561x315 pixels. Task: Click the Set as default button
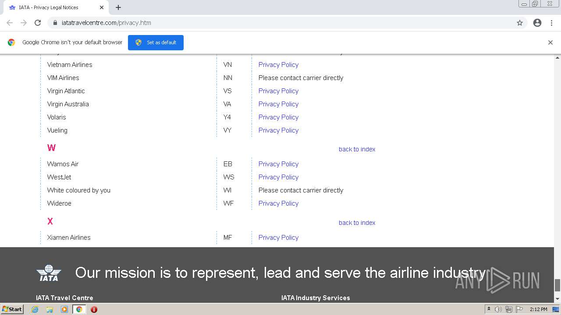point(156,42)
